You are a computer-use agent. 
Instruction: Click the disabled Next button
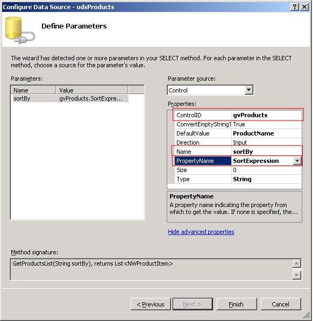[x=193, y=304]
